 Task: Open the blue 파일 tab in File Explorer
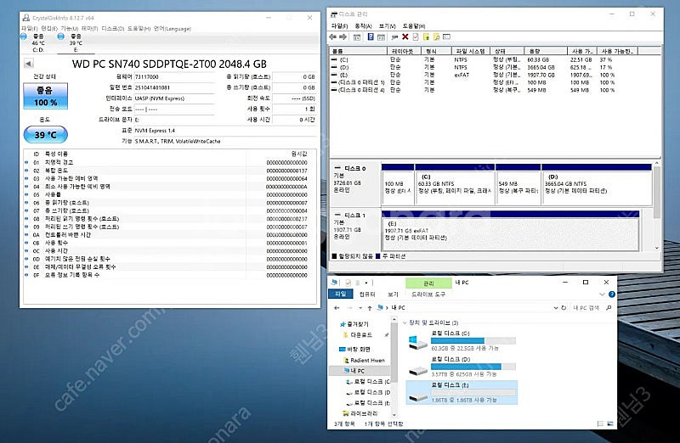[341, 294]
